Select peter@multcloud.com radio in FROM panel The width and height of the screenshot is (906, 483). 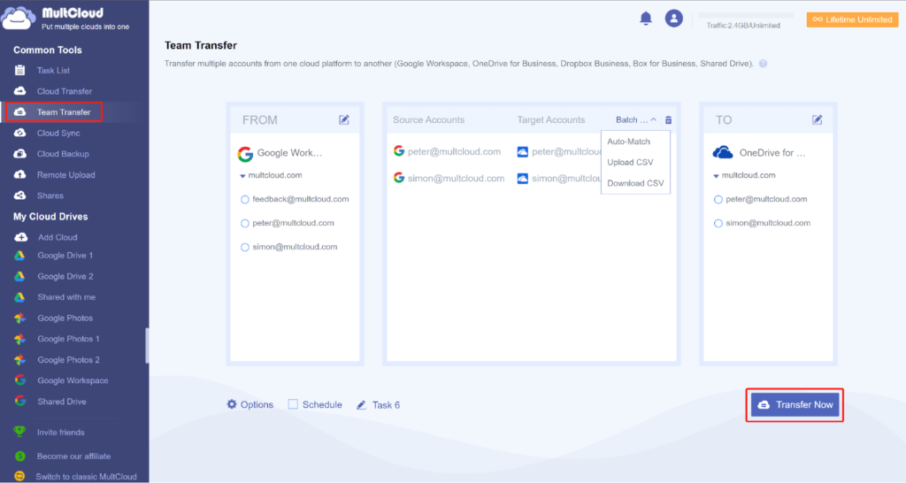pyautogui.click(x=244, y=223)
